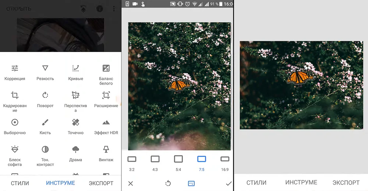Viewport: 368px width, 191px height.
Task: Open the Кривые curves tool
Action: 75,73
